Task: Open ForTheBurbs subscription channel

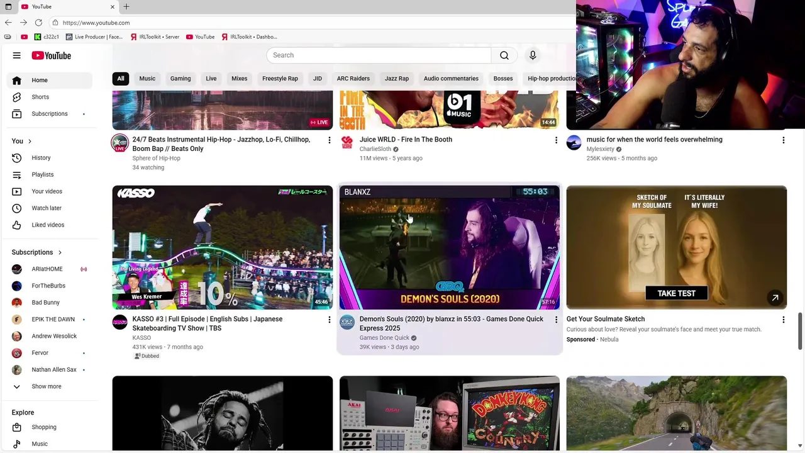Action: (x=50, y=286)
